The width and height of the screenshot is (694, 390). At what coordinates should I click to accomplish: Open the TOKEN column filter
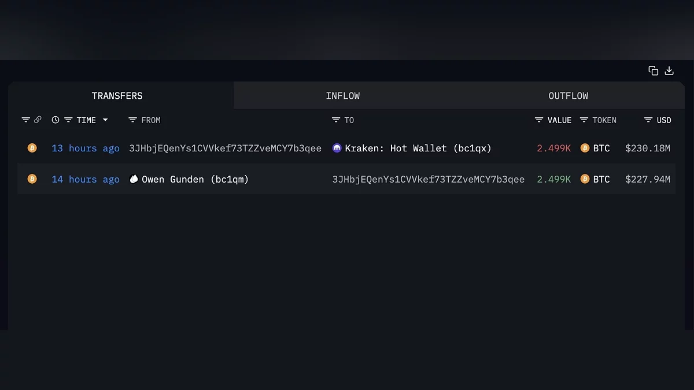click(584, 120)
